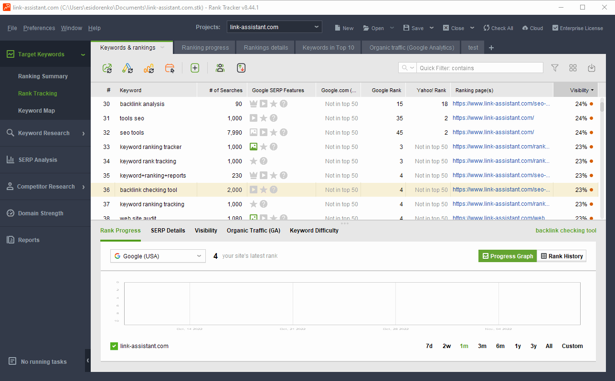
Task: Click the Check Rankings toolbar icon
Action: 107,68
